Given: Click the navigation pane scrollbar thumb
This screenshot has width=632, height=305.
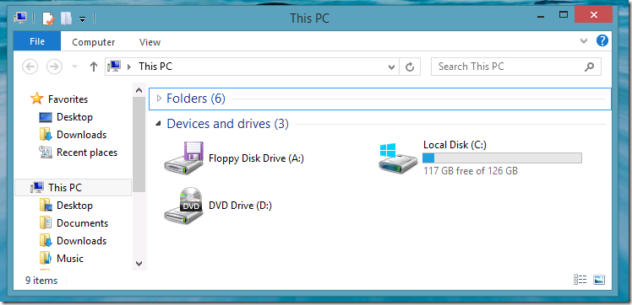Looking at the screenshot, I should tap(139, 144).
